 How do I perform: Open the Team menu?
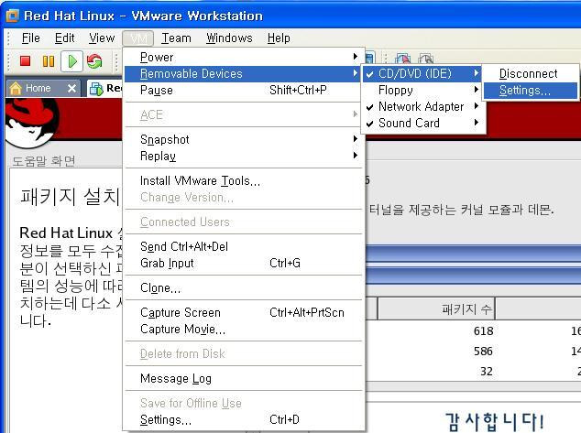(176, 38)
